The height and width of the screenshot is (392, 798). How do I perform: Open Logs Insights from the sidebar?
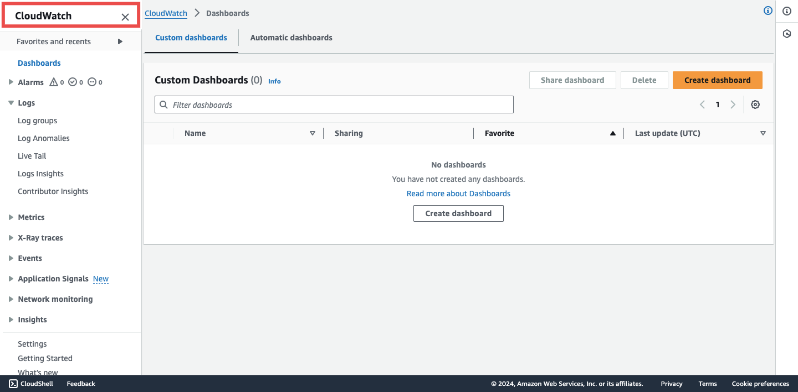tap(40, 173)
